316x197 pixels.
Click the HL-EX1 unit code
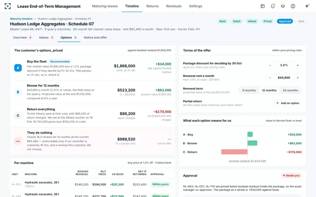click(16, 184)
